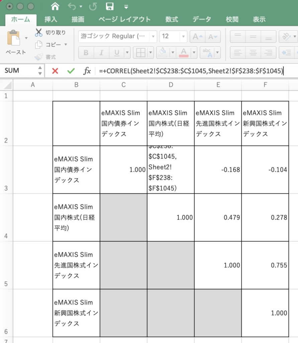Select row 4 header
The width and height of the screenshot is (298, 343).
click(6, 217)
